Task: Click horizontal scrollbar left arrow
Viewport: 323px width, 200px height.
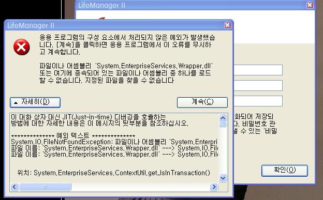Action: pos(14,187)
